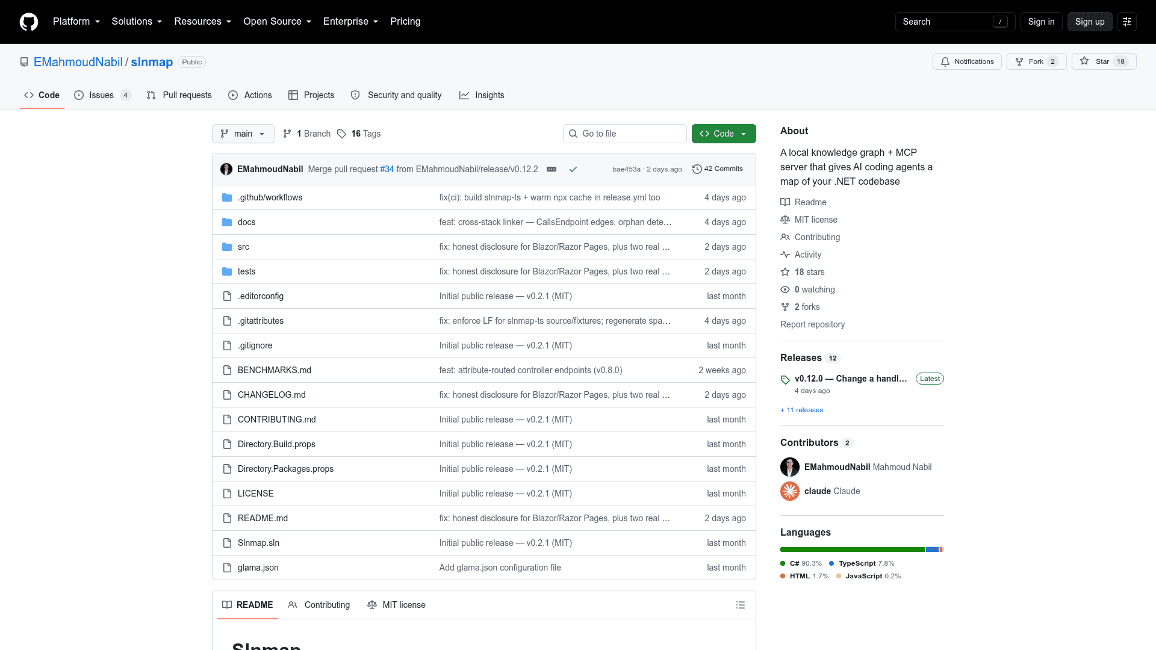Click the commit status checkmark icon
Viewport: 1156px width, 650px height.
573,169
